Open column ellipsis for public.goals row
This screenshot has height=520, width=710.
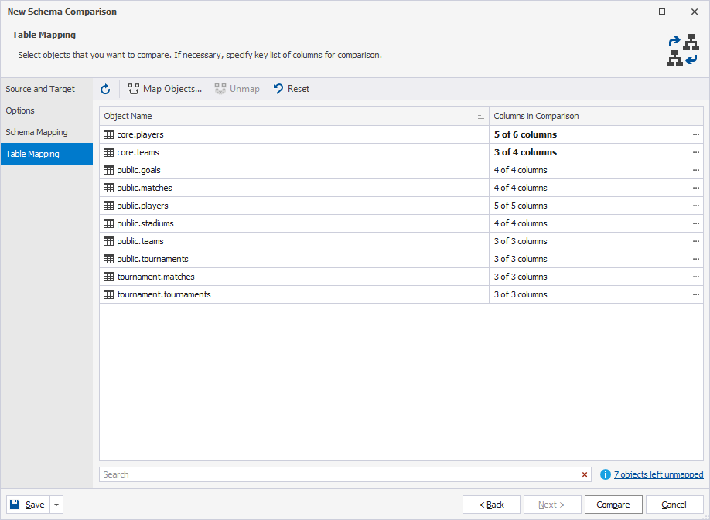tap(696, 170)
